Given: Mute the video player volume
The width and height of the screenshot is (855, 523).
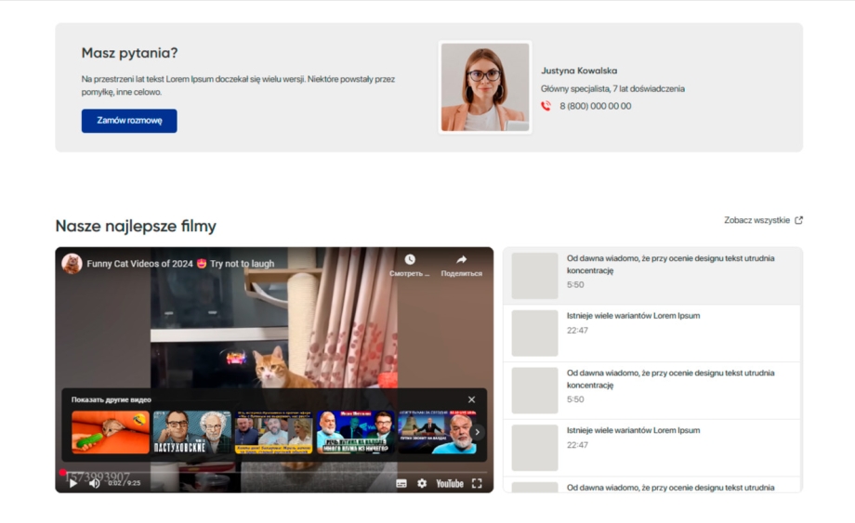Looking at the screenshot, I should pyautogui.click(x=94, y=483).
